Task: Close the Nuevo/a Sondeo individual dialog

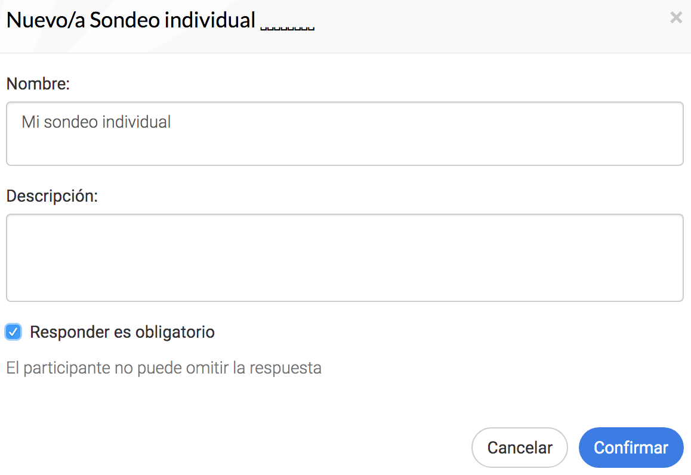Action: point(676,18)
